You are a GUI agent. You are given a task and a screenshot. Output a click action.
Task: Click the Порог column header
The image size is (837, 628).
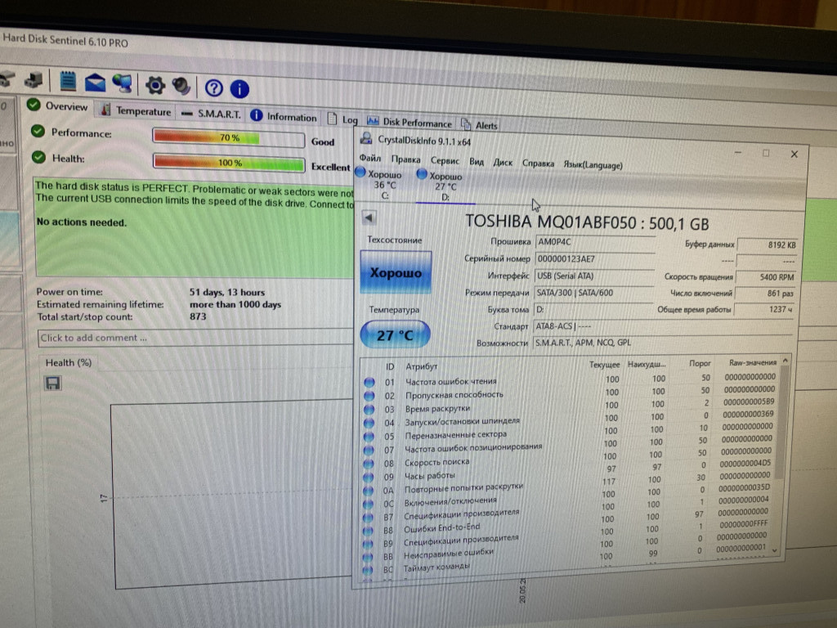(700, 363)
